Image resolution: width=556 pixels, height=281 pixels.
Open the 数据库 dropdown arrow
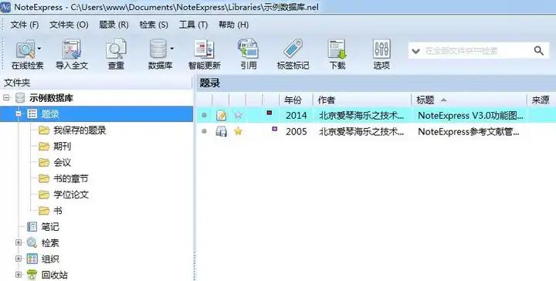172,49
